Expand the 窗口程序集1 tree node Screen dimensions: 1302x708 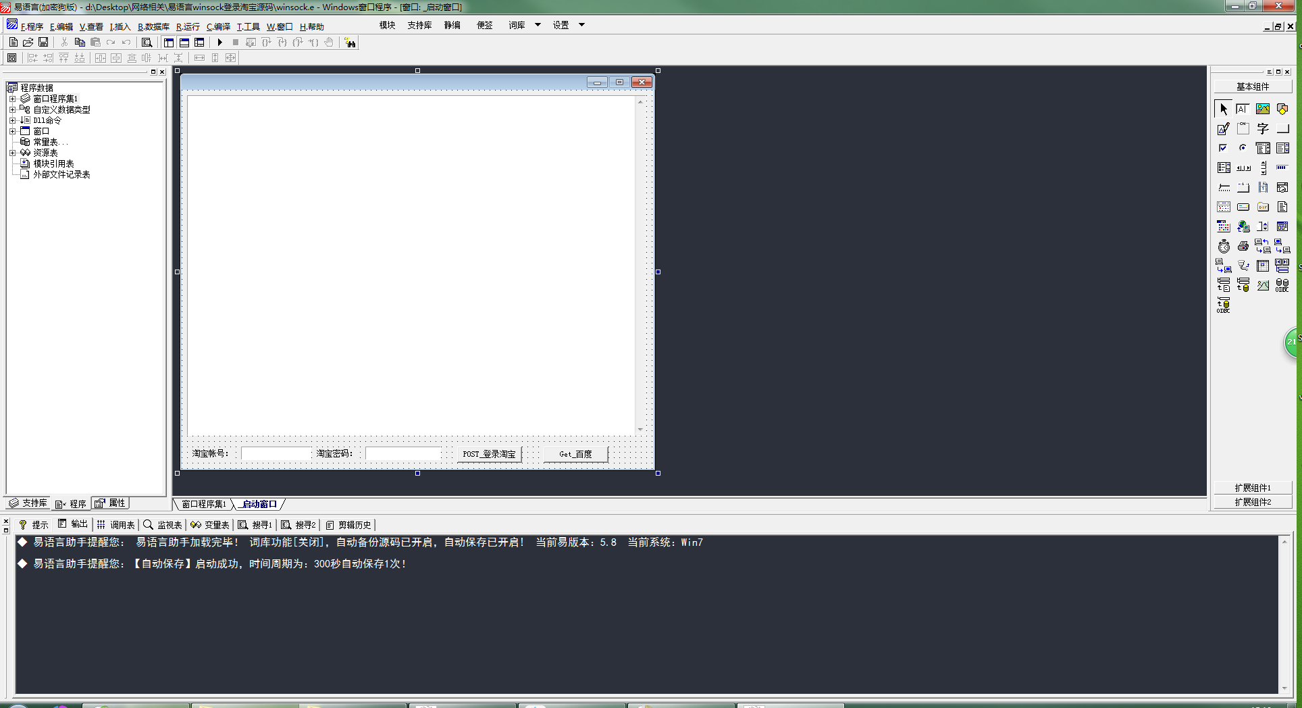click(x=12, y=99)
